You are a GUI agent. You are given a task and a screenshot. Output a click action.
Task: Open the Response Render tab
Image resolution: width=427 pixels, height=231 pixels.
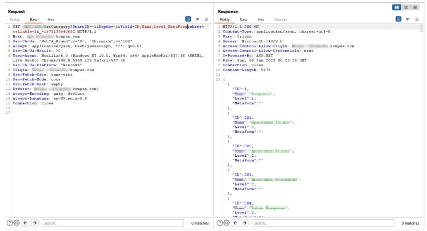[280, 20]
